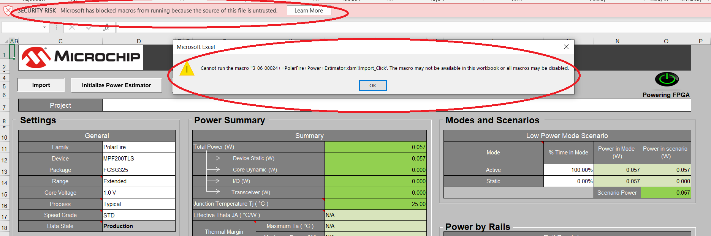Click the Thermal Margin label cell
The height and width of the screenshot is (236, 711).
coord(224,229)
